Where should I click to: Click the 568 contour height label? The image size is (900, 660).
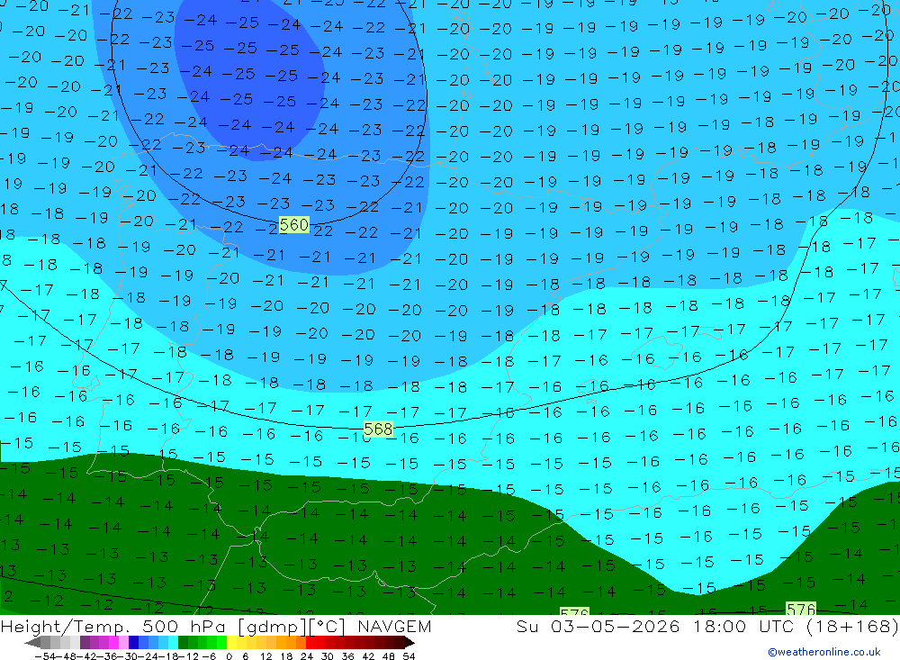click(378, 429)
